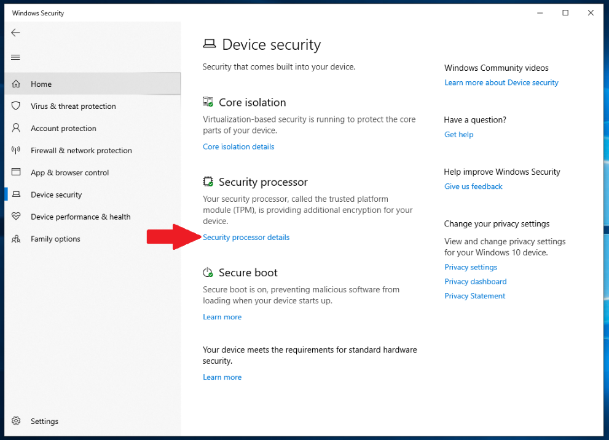This screenshot has width=609, height=440.
Task: Click the Virus & threat protection shield icon
Action: (x=16, y=106)
